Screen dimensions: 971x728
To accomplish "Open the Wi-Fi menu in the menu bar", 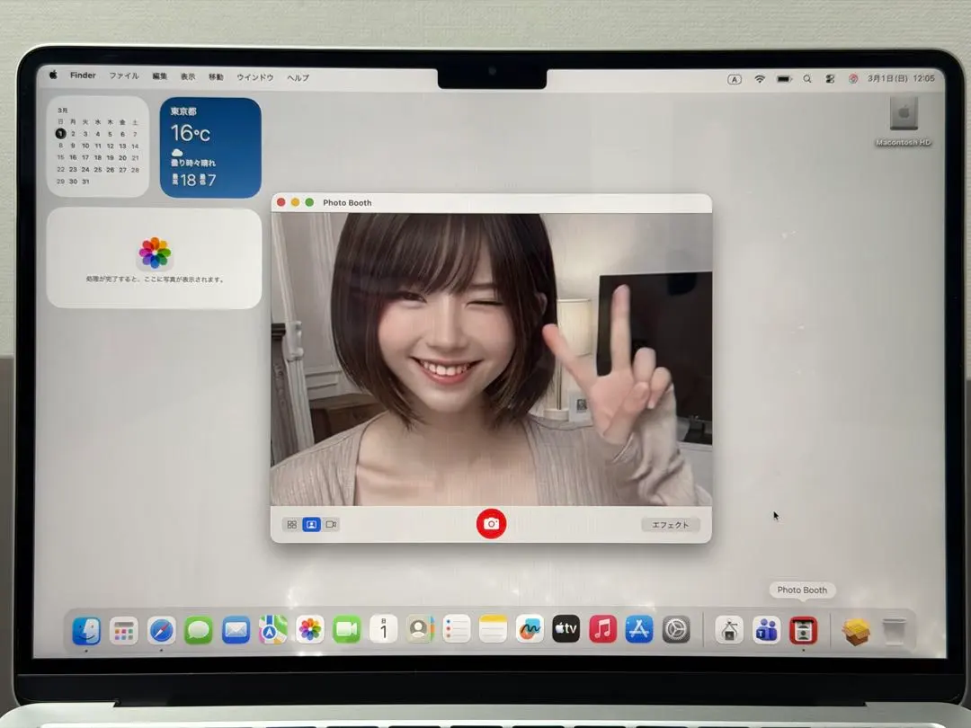I will click(760, 79).
